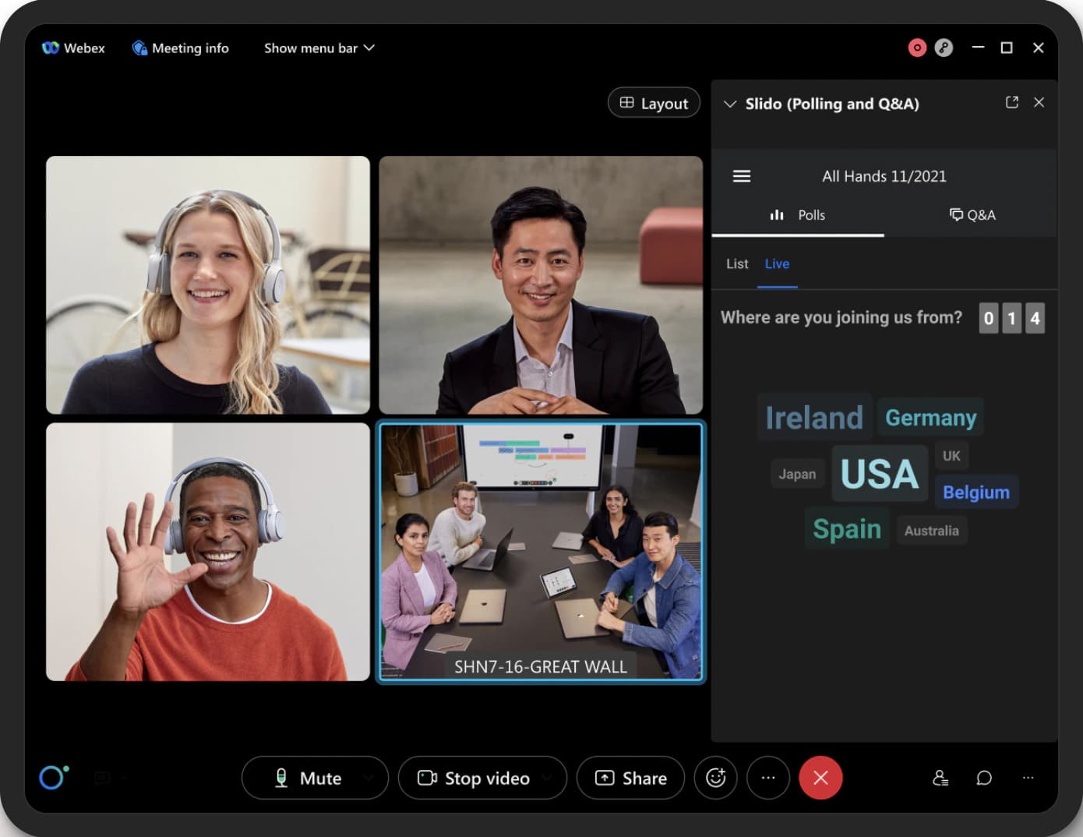
Task: Click the Webex logo
Action: (50, 48)
